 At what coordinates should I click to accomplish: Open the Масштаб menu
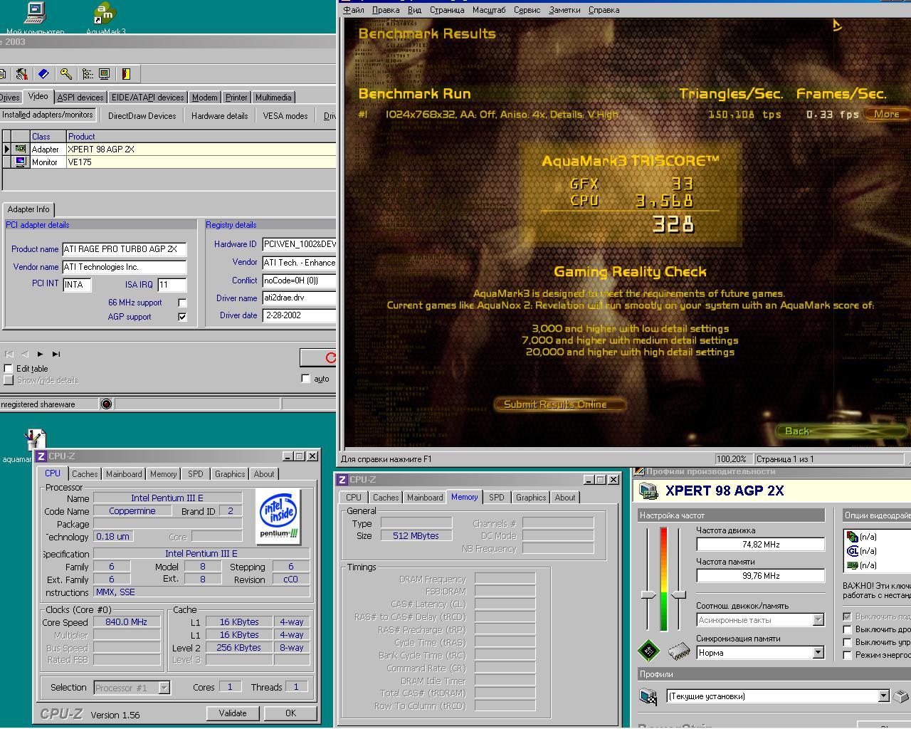488,10
